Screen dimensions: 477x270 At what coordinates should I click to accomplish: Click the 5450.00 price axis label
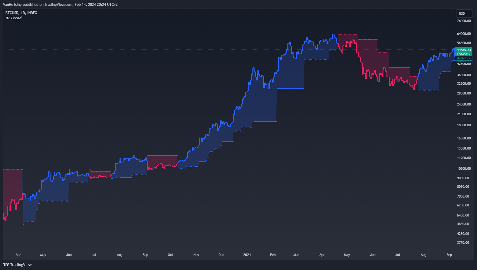point(463,215)
